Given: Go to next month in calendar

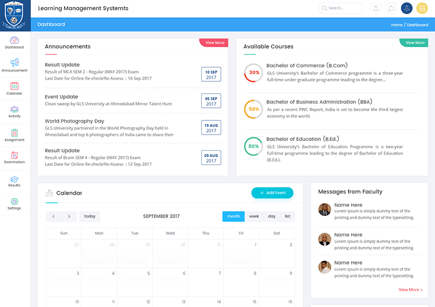Looking at the screenshot, I should [x=69, y=216].
